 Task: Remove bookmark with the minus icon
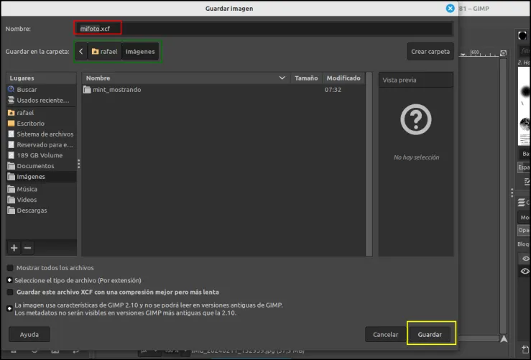[28, 248]
